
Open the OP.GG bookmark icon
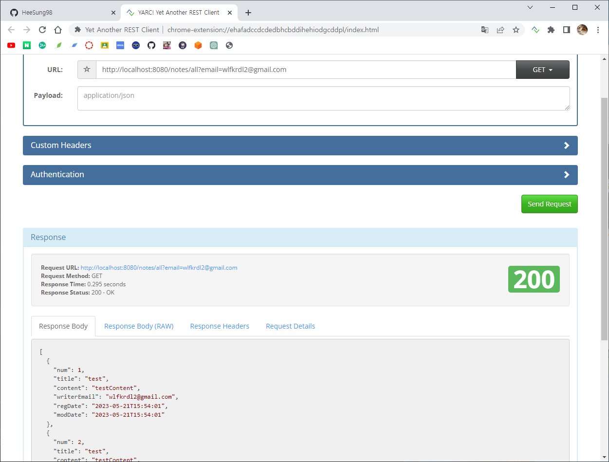pyautogui.click(x=120, y=45)
